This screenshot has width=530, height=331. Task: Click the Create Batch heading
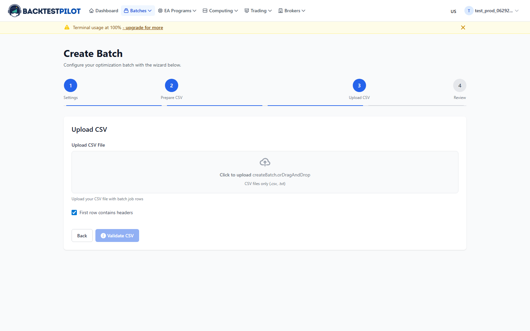click(93, 54)
